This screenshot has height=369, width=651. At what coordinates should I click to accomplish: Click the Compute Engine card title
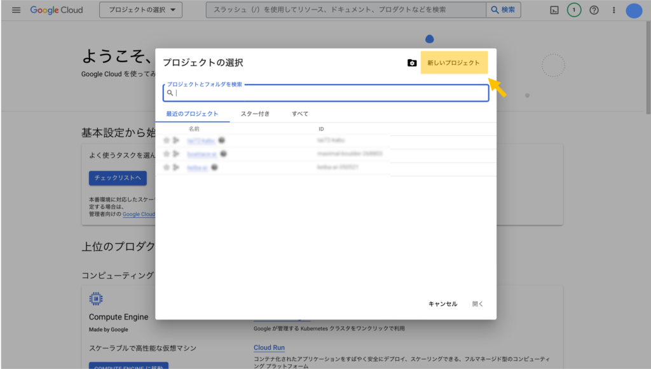tap(118, 317)
